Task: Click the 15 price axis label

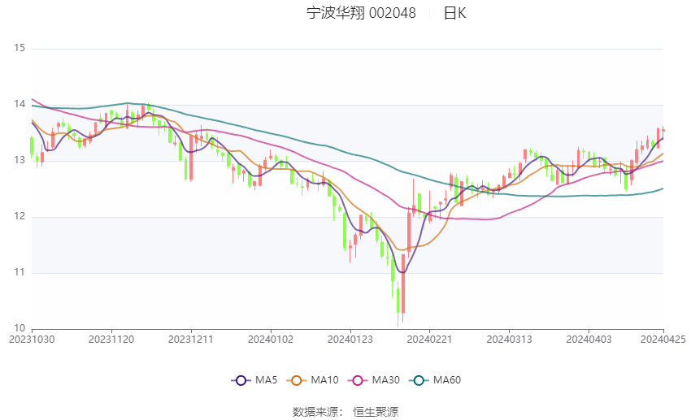Action: [x=20, y=49]
